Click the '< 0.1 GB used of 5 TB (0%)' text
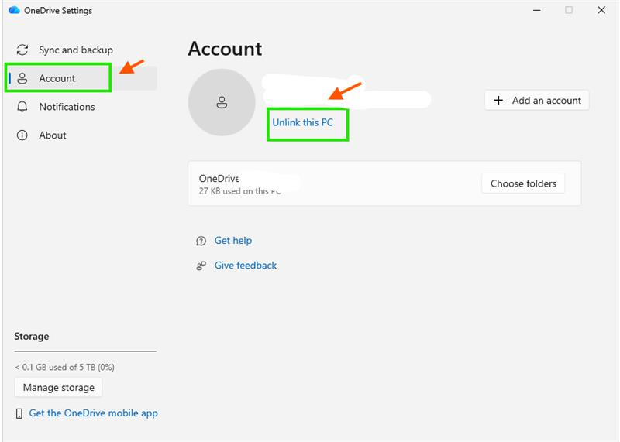 click(x=64, y=368)
